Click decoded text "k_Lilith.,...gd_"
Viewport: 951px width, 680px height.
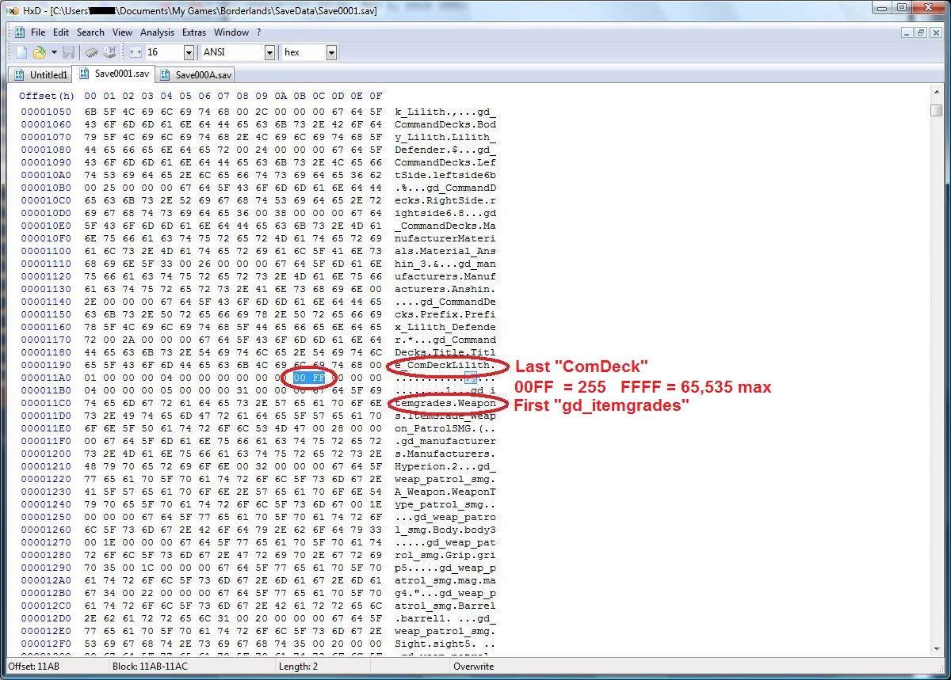[445, 112]
